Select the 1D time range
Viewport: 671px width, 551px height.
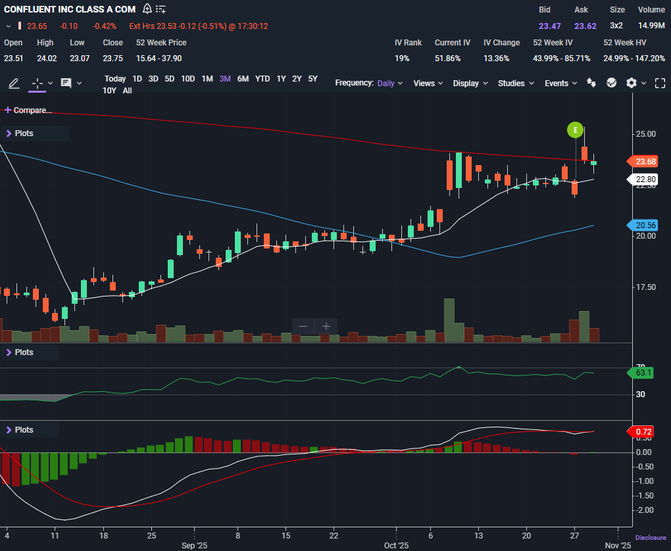[137, 79]
